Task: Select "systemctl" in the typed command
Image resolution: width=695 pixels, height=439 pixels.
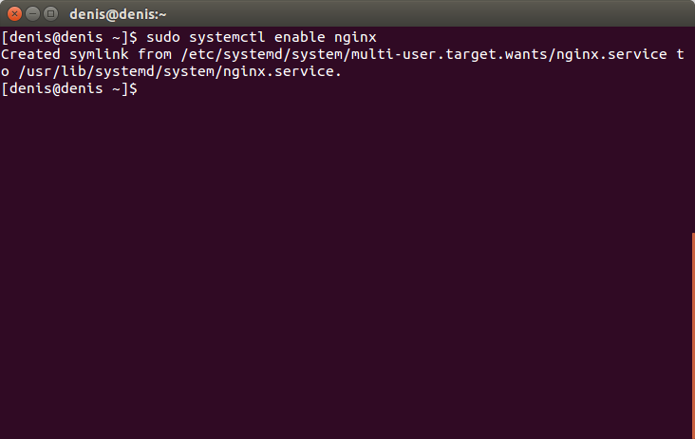Action: tap(227, 37)
